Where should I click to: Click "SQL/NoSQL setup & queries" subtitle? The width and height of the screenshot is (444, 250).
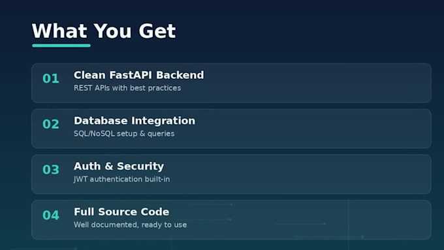pyautogui.click(x=124, y=134)
